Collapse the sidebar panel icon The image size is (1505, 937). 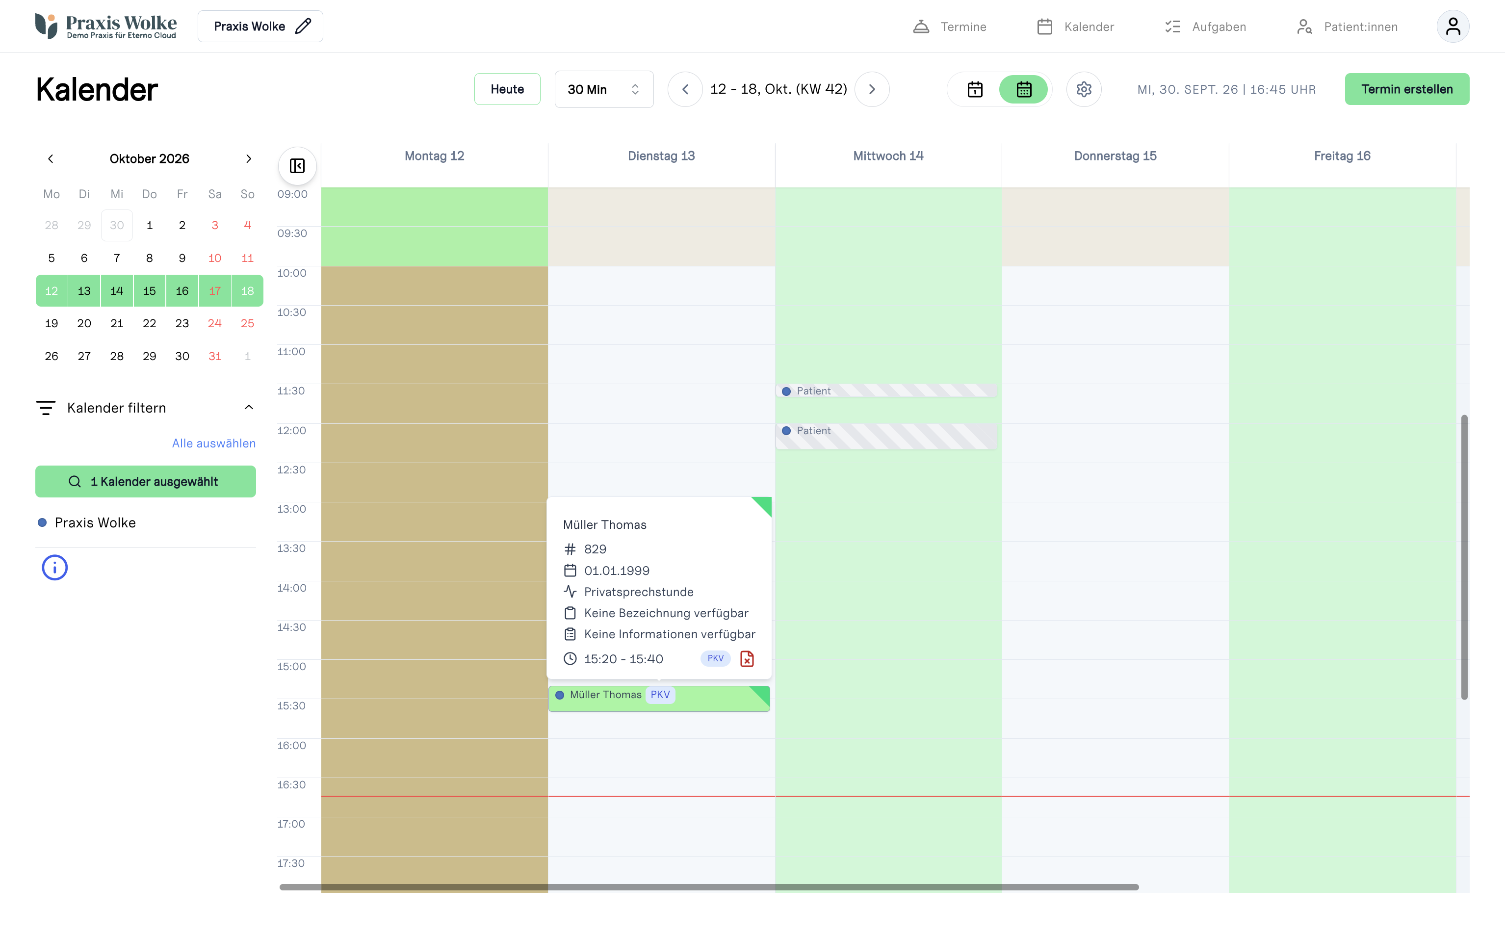297,166
